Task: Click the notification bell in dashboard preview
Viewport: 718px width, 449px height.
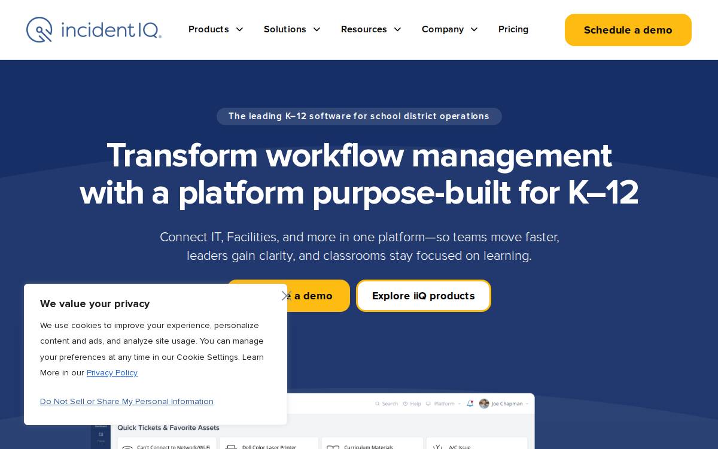Action: 470,404
